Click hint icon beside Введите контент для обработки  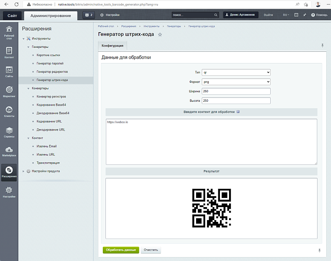coord(238,112)
